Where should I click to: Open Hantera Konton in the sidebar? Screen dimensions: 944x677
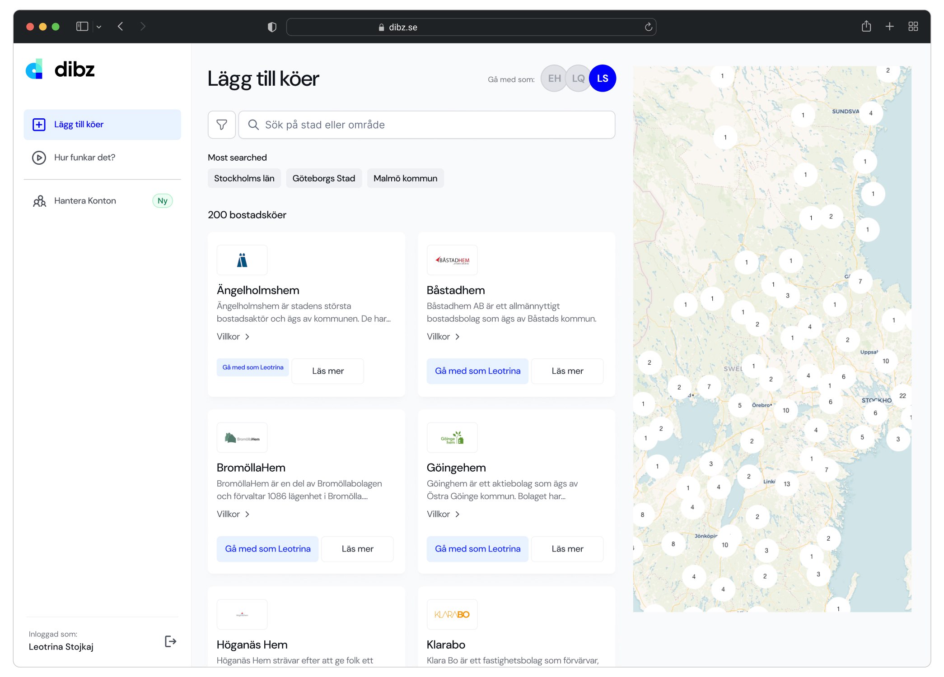click(x=103, y=201)
